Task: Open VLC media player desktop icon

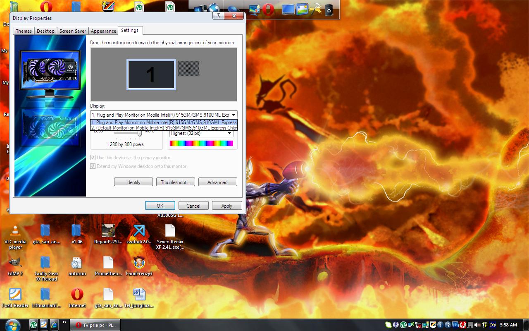Action: coord(15,237)
